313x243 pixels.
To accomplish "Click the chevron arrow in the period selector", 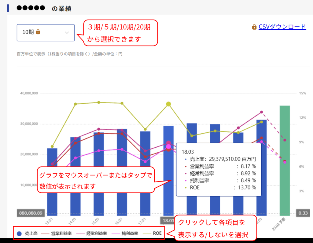I will coord(67,32).
